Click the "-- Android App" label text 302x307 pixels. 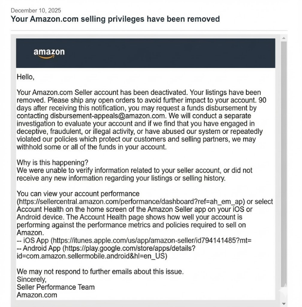pyautogui.click(x=39, y=248)
